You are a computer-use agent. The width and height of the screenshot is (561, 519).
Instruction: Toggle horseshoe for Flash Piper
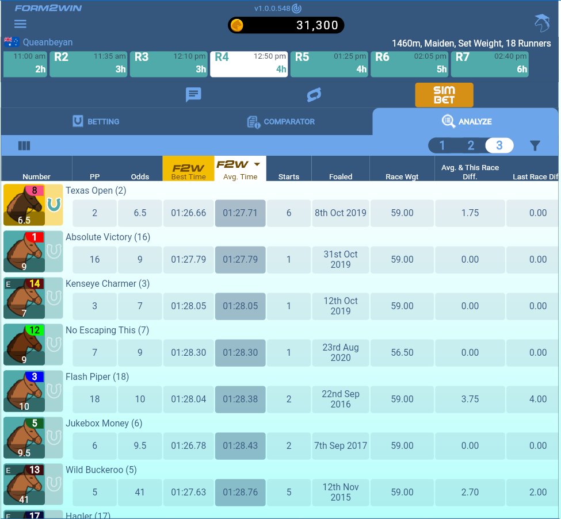pyautogui.click(x=54, y=391)
